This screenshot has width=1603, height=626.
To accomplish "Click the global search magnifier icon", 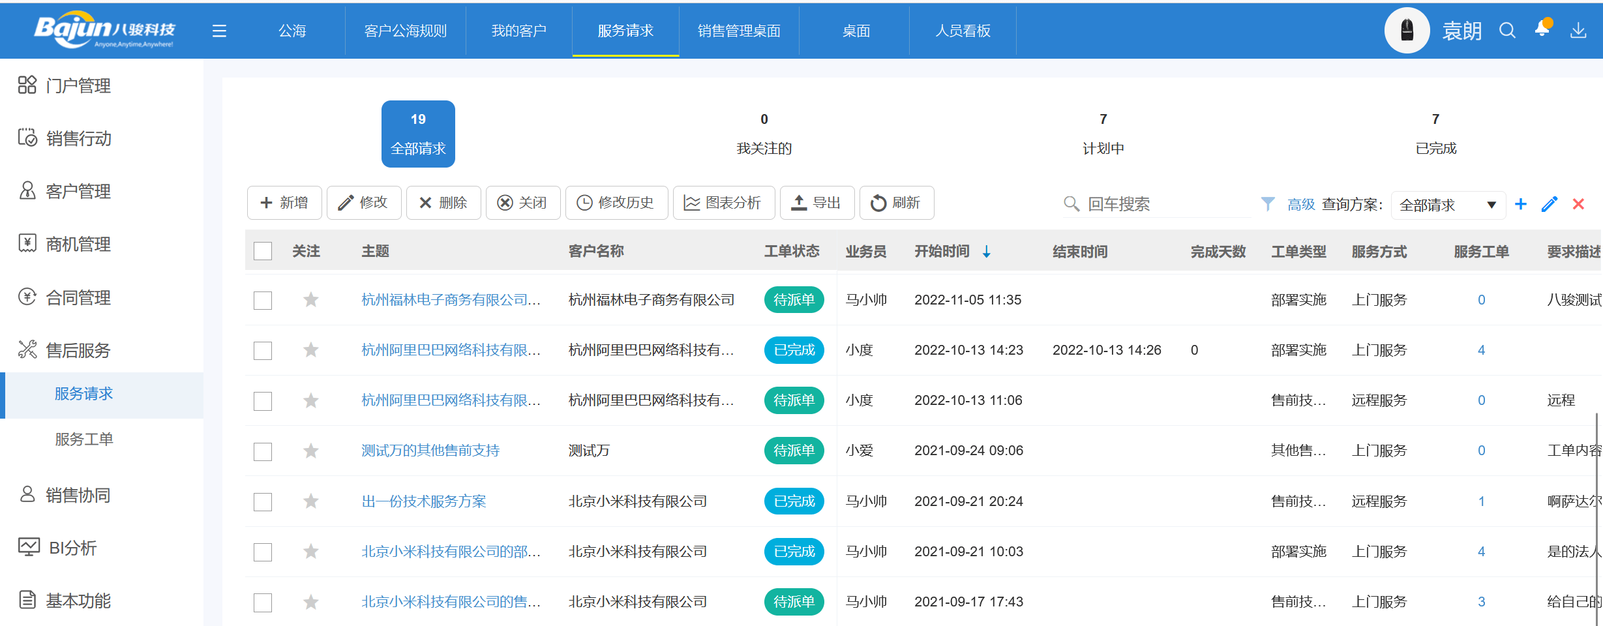I will click(x=1507, y=30).
